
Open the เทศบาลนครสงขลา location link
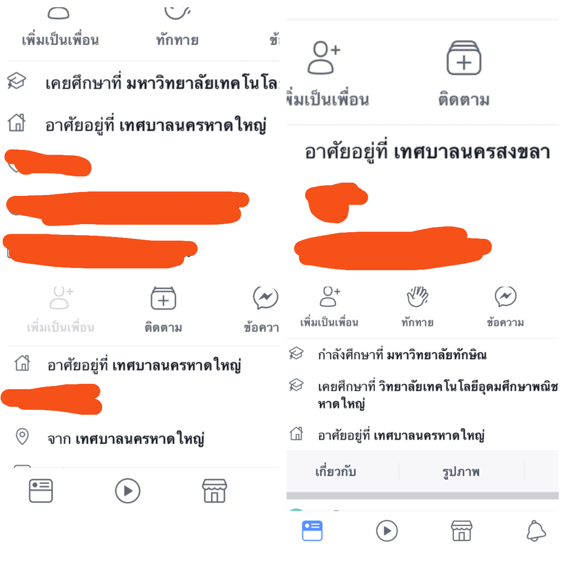point(472,152)
